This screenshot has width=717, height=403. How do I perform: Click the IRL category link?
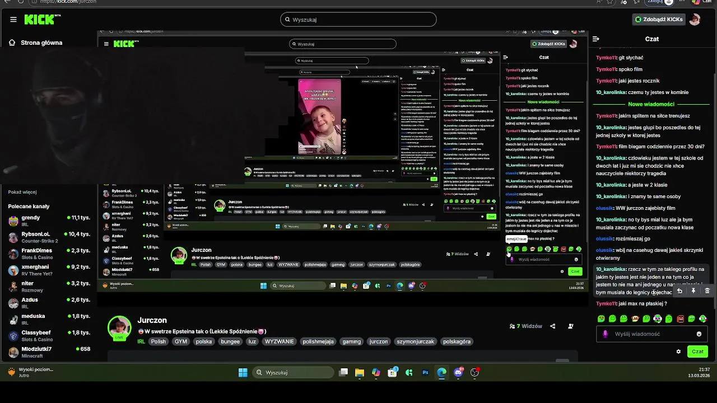click(x=141, y=341)
